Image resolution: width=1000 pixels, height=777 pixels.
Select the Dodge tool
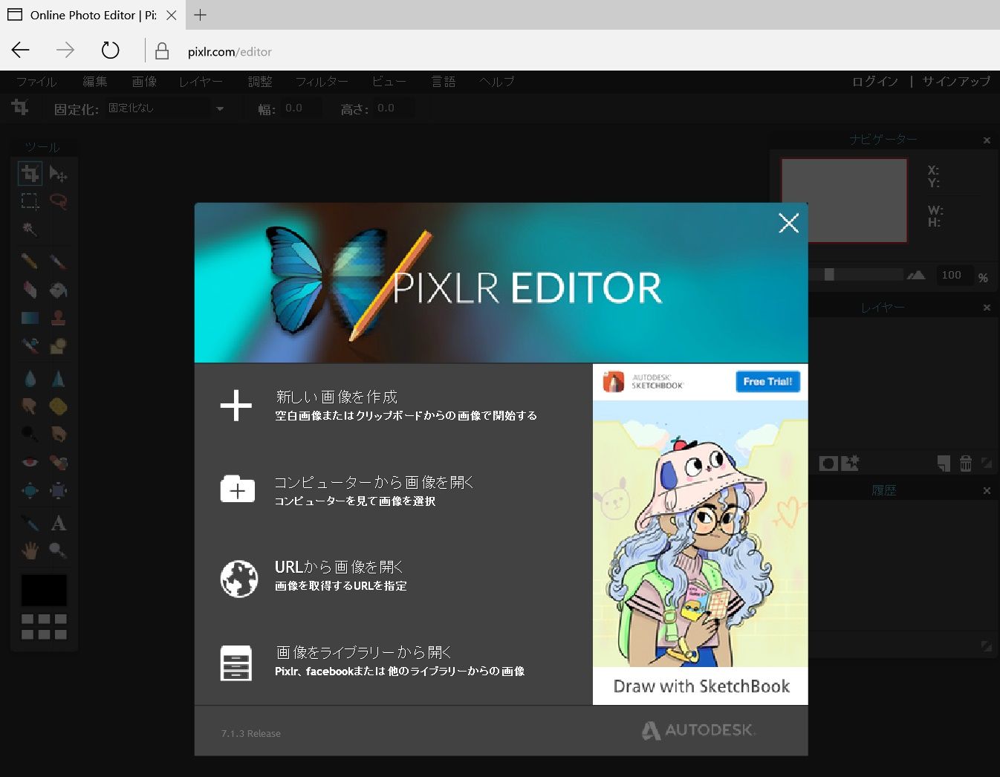[x=30, y=434]
